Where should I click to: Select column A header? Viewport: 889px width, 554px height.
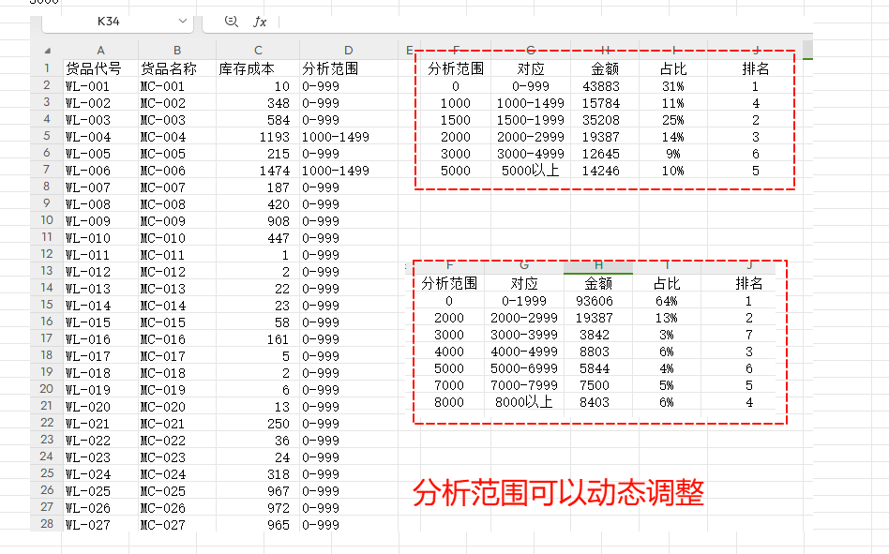click(x=100, y=51)
